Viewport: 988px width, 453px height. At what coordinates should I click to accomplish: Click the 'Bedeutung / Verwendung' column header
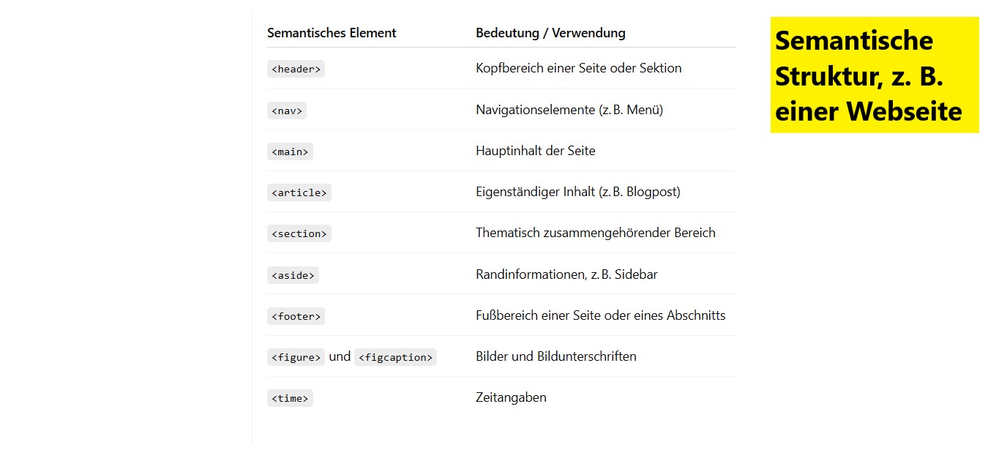[550, 33]
